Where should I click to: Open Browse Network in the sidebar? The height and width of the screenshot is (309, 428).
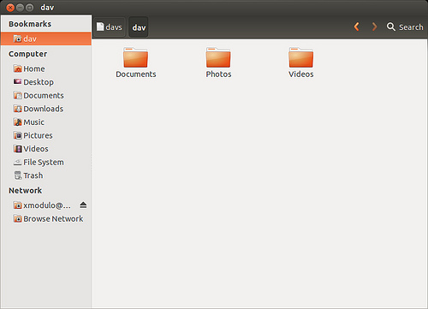(x=46, y=219)
